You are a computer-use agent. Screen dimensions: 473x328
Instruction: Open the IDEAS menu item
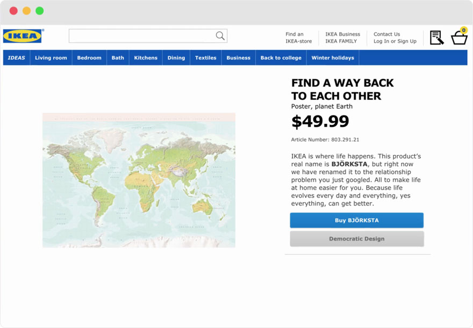(17, 58)
